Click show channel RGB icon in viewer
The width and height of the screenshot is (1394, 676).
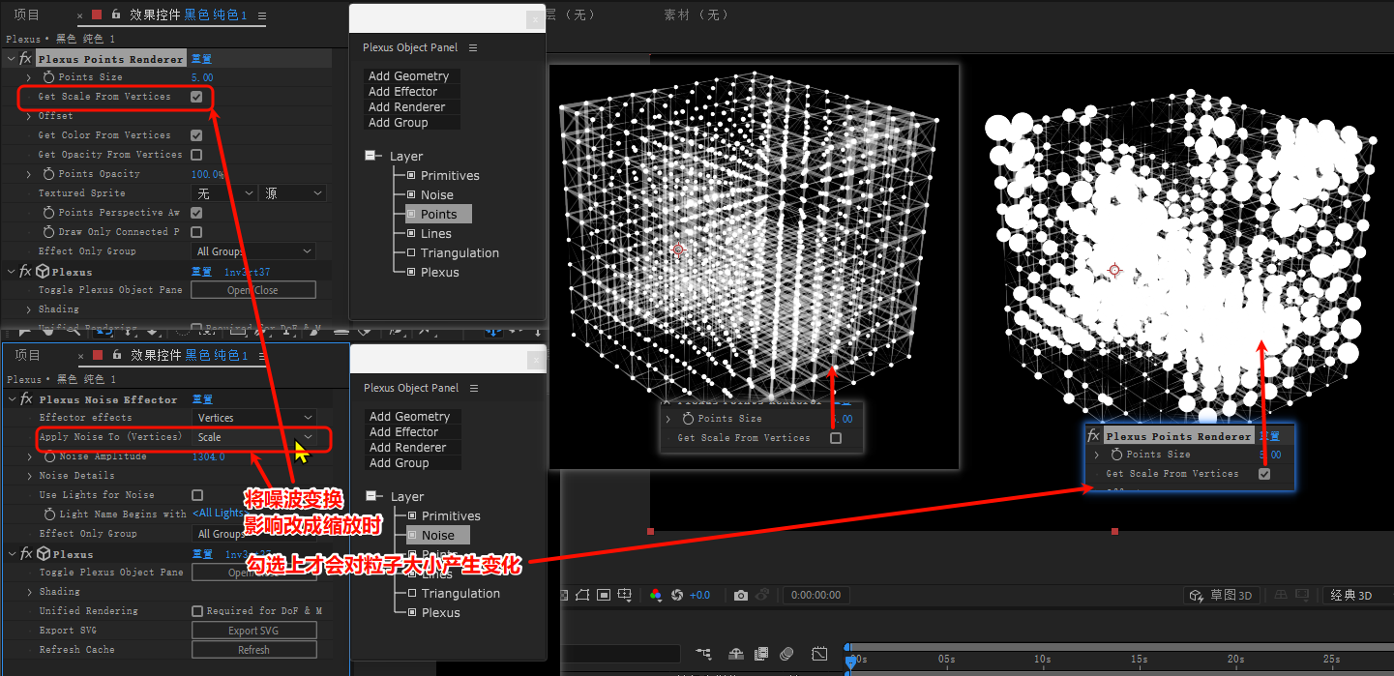tap(656, 595)
